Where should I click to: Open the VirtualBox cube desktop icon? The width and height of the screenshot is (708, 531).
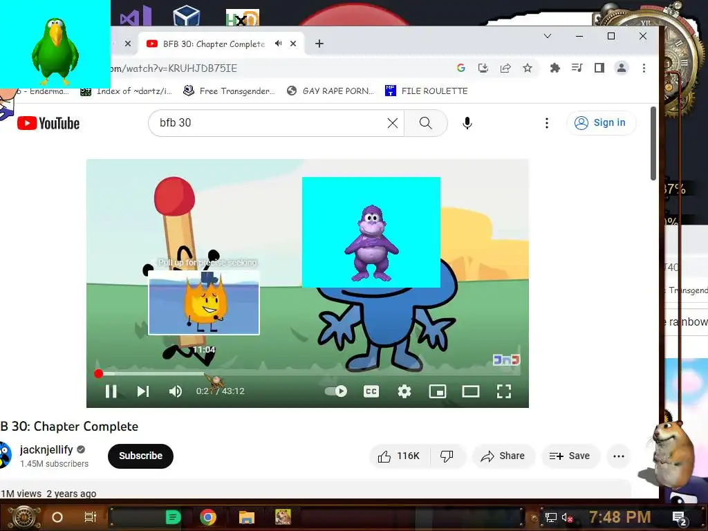click(187, 15)
